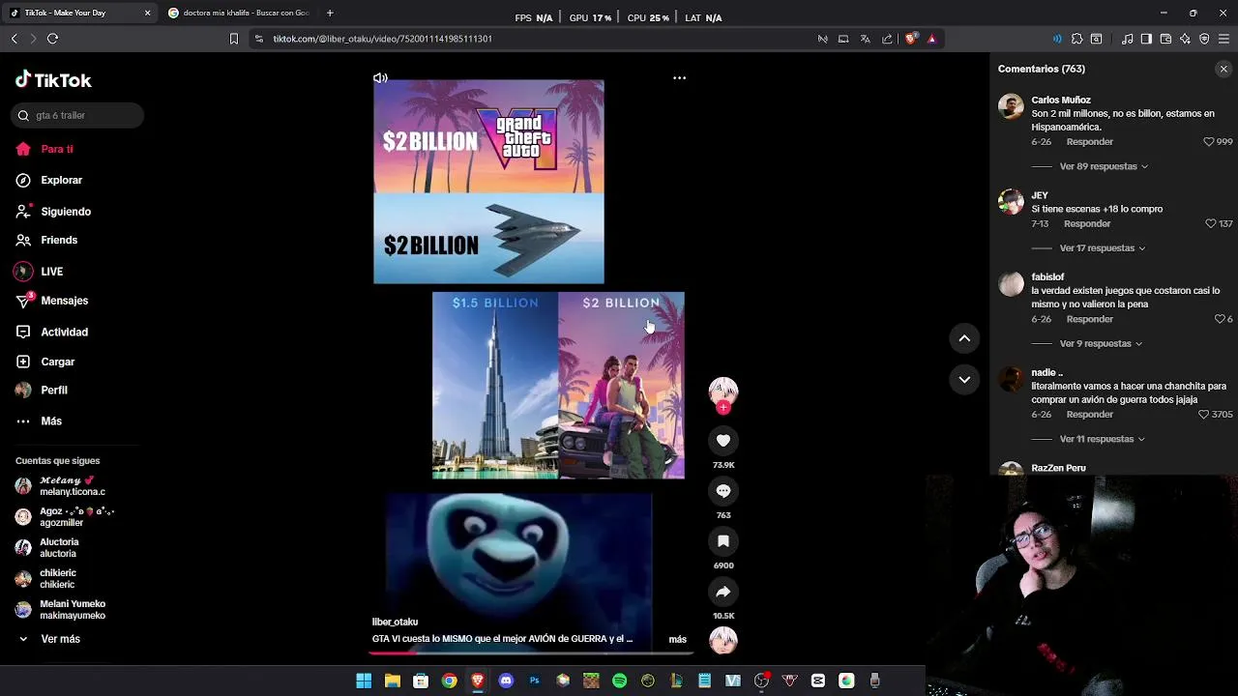1238x696 pixels.
Task: Open Perfil page
Action: (42, 390)
